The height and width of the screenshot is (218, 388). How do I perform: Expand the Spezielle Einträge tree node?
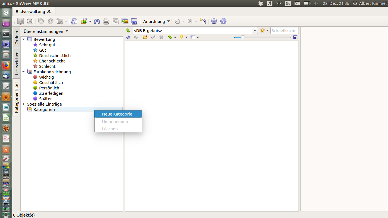point(24,104)
